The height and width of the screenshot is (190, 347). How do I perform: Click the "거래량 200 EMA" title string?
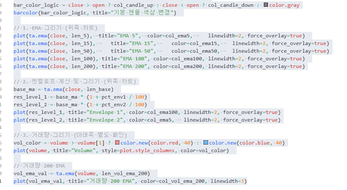tap(110, 181)
